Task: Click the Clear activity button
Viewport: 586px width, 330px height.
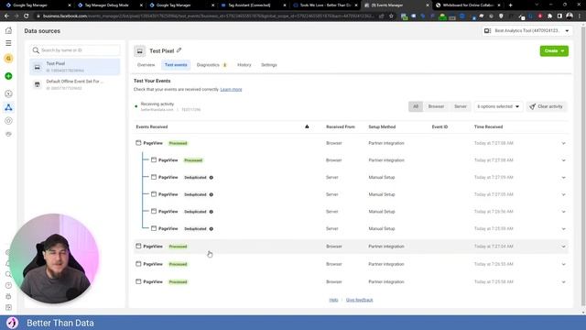Action: coord(547,106)
